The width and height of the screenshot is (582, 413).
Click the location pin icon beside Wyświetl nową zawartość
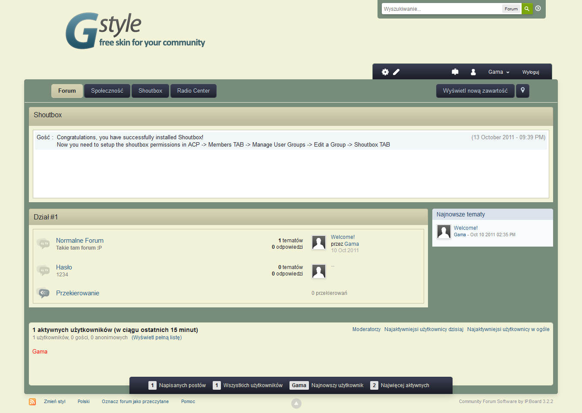click(x=522, y=91)
